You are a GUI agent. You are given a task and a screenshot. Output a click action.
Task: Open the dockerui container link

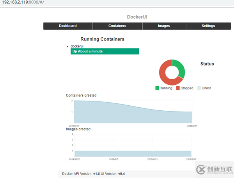(77, 46)
